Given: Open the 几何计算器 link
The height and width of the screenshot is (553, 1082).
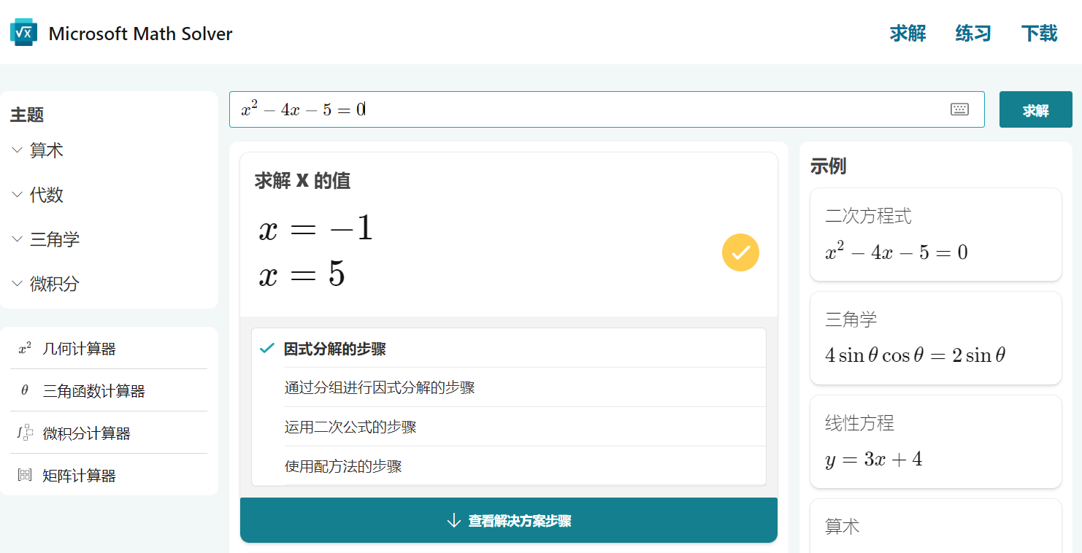Looking at the screenshot, I should 80,349.
